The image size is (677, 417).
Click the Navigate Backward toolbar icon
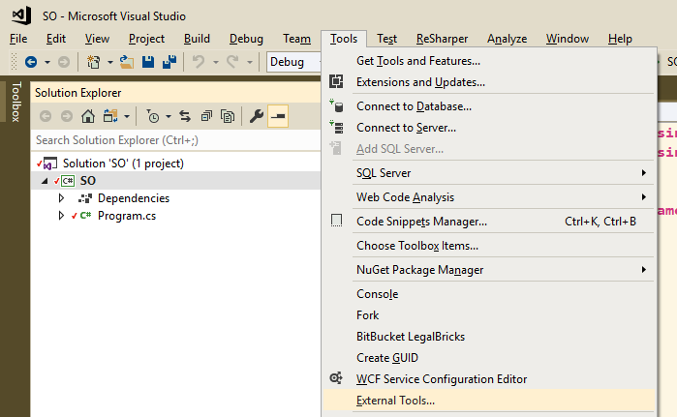click(x=31, y=62)
